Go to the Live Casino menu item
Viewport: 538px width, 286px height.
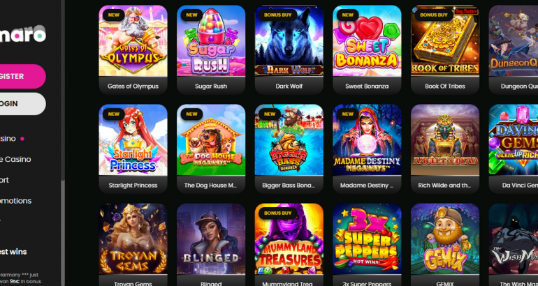pyautogui.click(x=15, y=159)
